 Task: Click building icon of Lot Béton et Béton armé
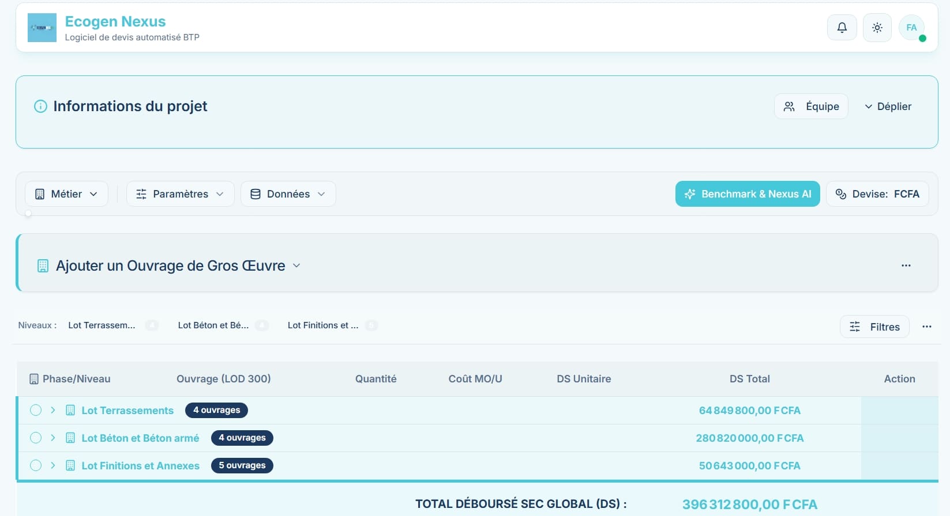[x=70, y=438]
